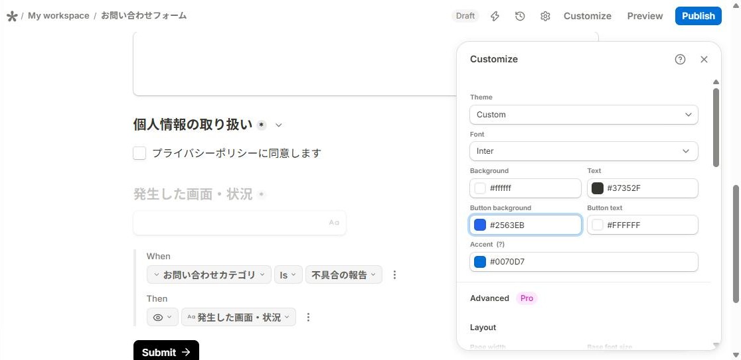The image size is (741, 360).
Task: Open the form Preview
Action: (x=645, y=16)
